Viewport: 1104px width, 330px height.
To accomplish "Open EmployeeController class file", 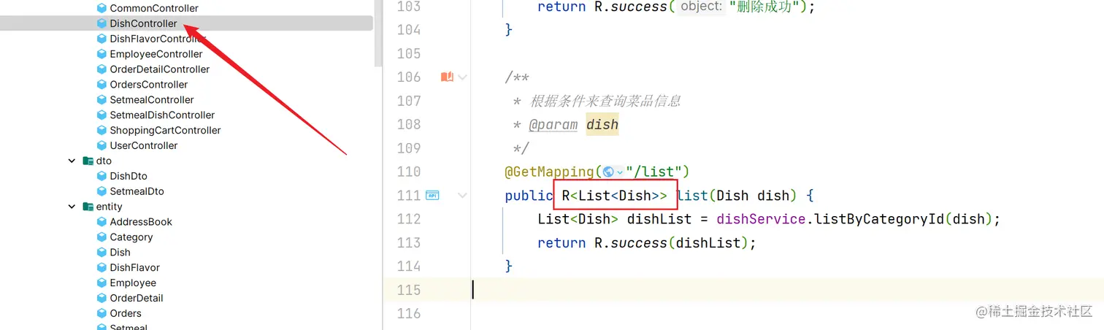I will [x=156, y=54].
